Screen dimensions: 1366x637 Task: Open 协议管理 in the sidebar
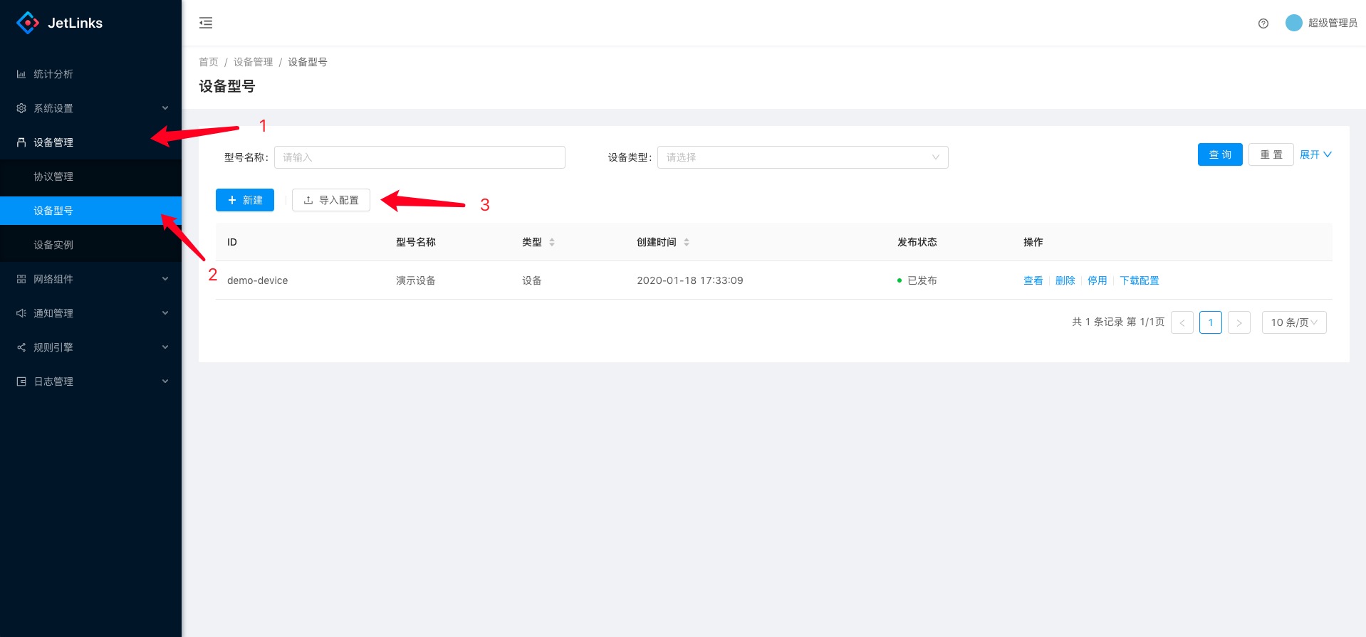[x=53, y=177]
